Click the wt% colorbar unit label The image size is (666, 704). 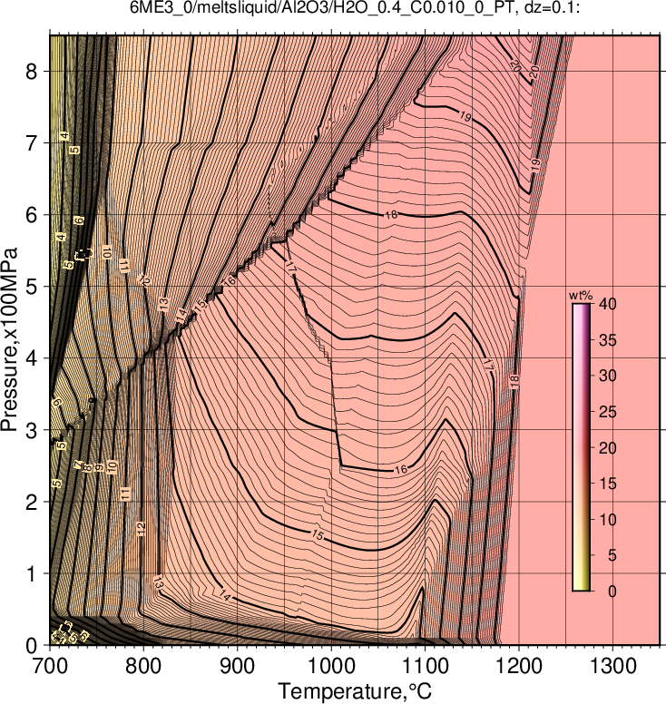[x=581, y=296]
